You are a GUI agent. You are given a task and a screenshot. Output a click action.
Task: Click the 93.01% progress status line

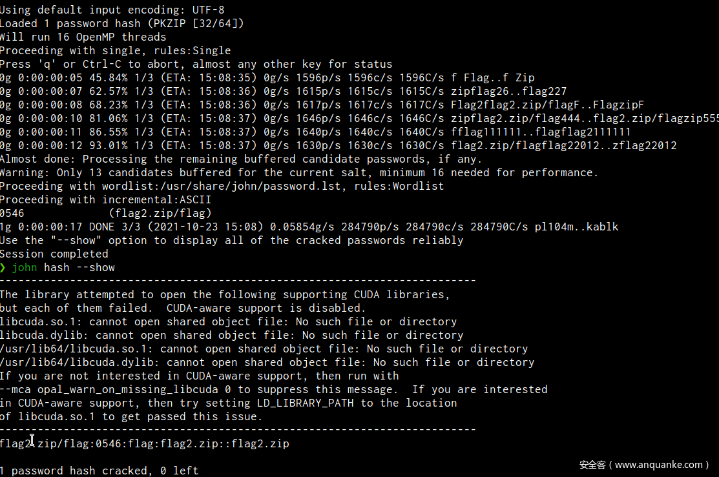[x=339, y=145]
